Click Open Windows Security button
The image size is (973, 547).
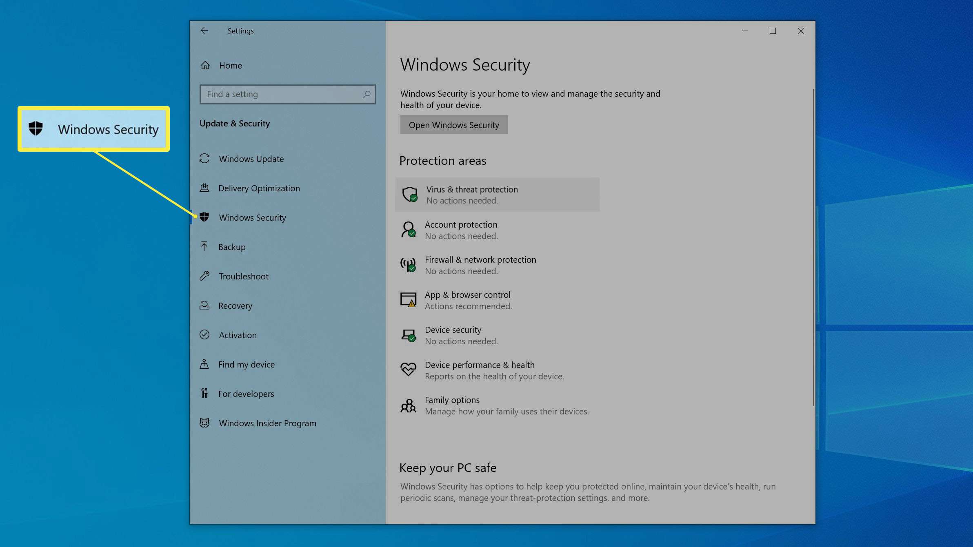click(454, 125)
